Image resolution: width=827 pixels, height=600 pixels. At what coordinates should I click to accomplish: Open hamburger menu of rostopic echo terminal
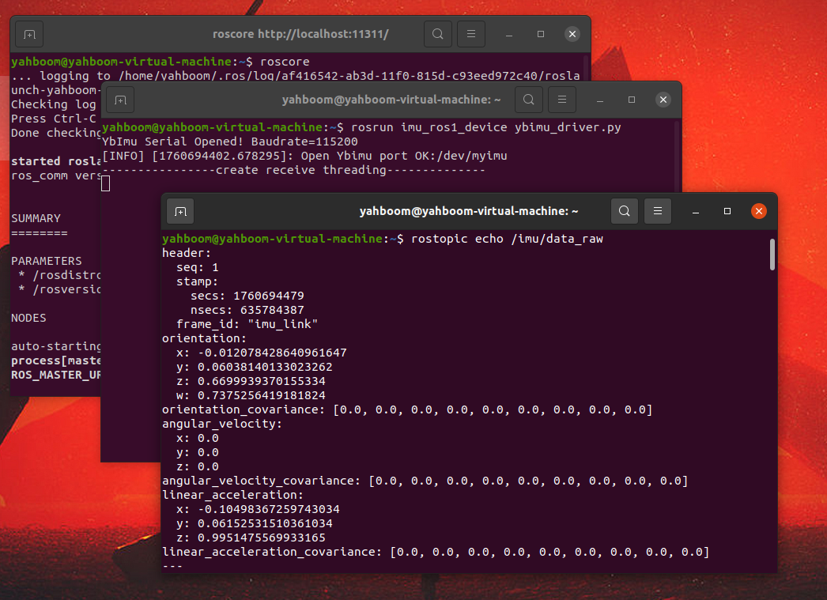(x=657, y=211)
